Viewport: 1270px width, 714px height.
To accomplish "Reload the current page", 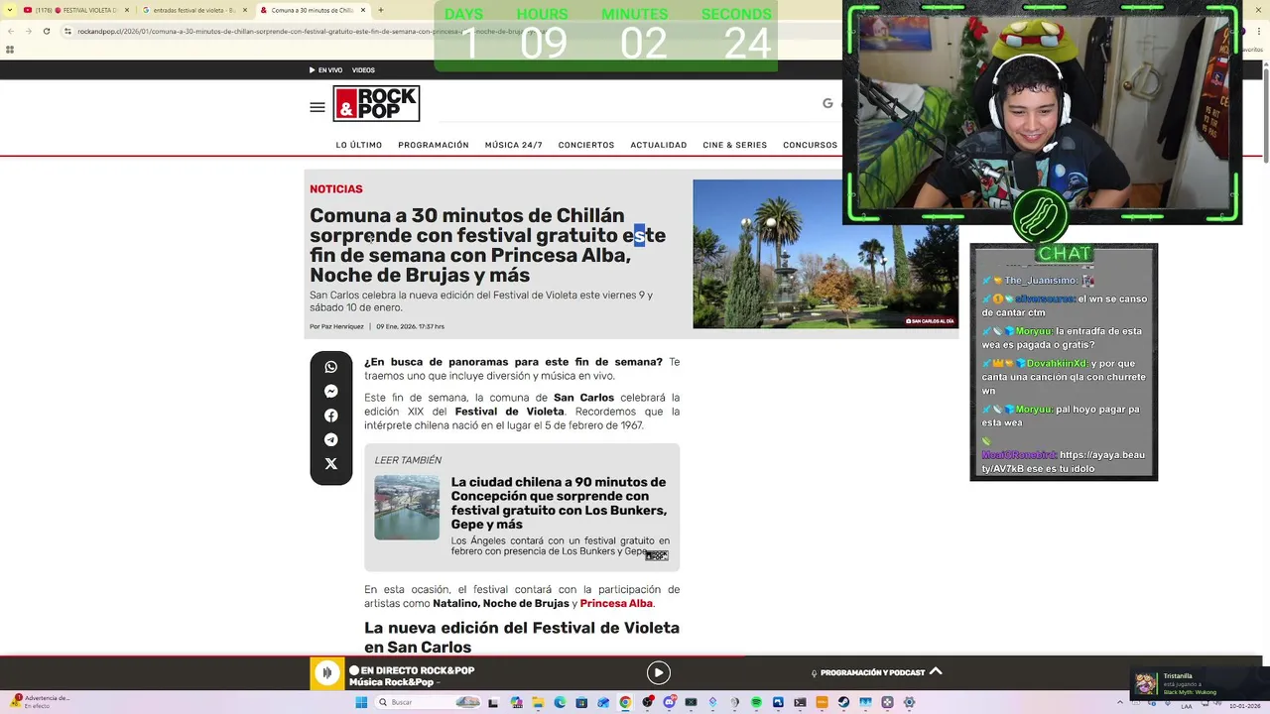I will (47, 31).
